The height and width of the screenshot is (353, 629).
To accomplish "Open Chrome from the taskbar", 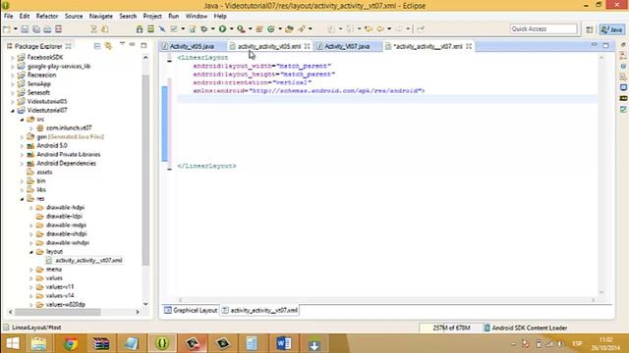I will point(70,344).
